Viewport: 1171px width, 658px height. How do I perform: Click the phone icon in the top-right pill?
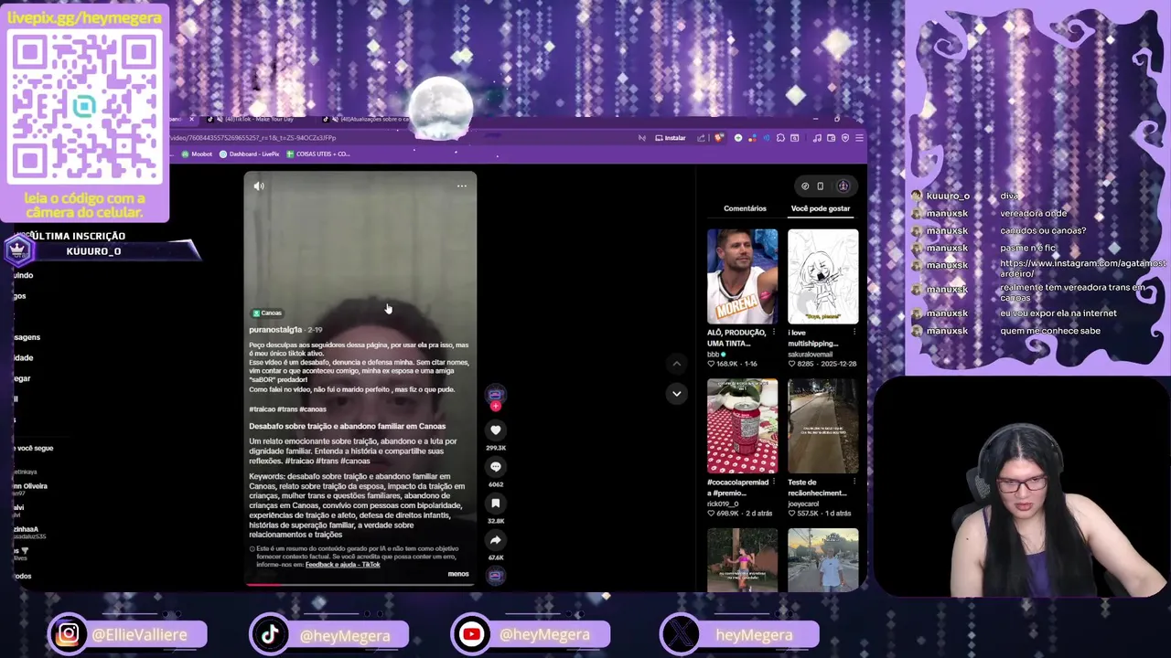pos(821,186)
